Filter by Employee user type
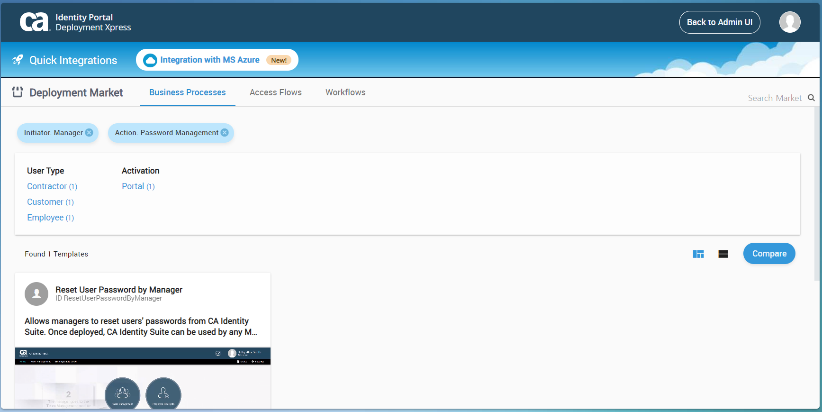The height and width of the screenshot is (412, 822). click(50, 218)
